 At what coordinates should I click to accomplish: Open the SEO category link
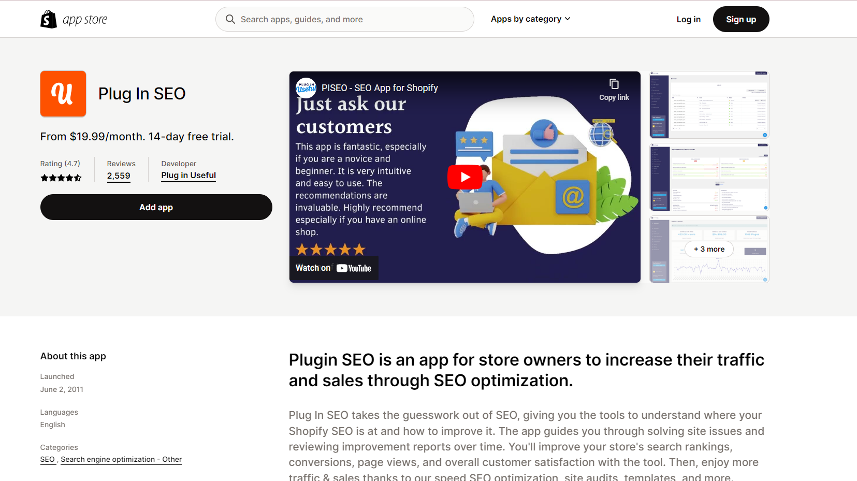pos(48,460)
